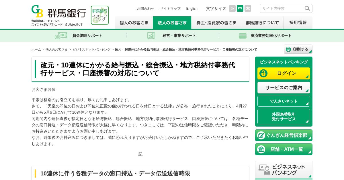The height and width of the screenshot is (180, 344).
Task: Open サービスのご案内 button
Action: click(284, 88)
